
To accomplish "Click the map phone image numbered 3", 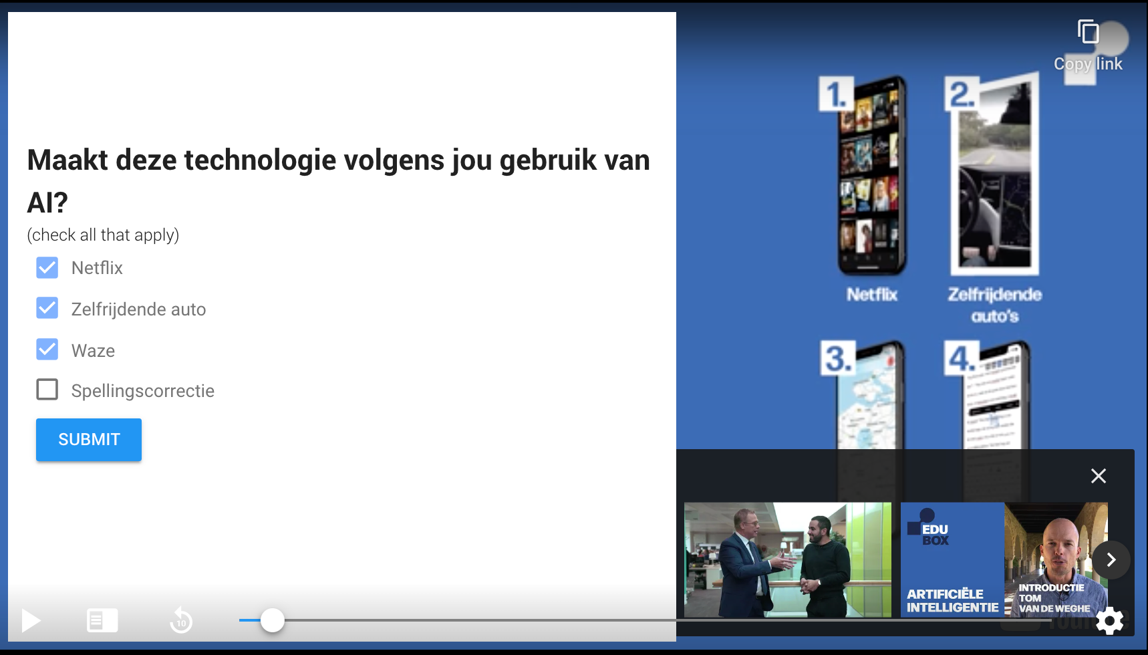I will (x=869, y=396).
